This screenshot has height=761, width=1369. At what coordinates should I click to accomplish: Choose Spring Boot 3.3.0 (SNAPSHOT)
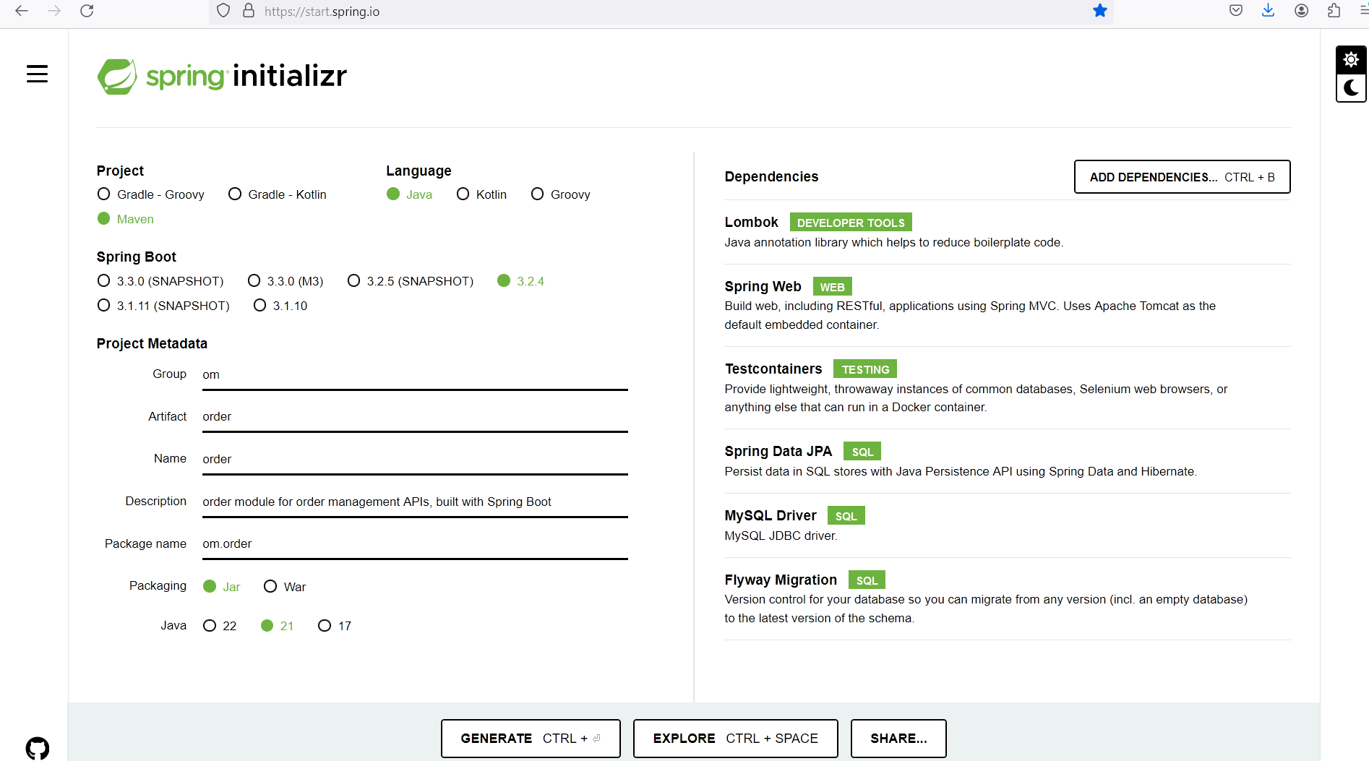(160, 281)
